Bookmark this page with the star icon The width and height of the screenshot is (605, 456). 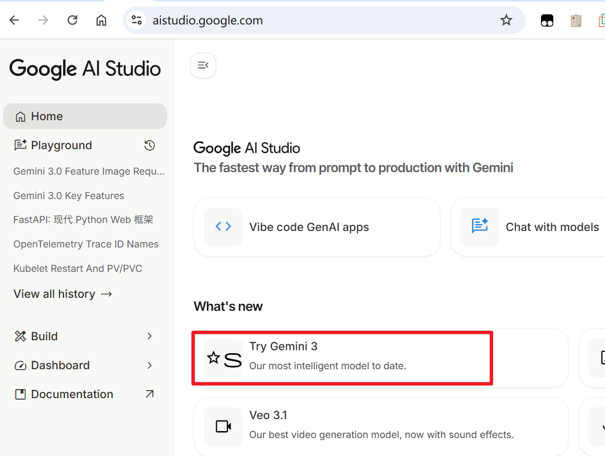tap(506, 20)
